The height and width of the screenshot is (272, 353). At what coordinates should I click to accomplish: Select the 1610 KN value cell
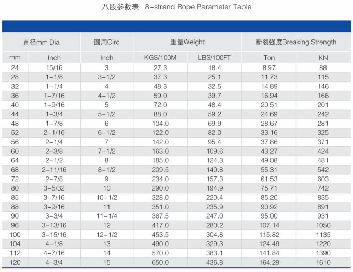(x=323, y=263)
